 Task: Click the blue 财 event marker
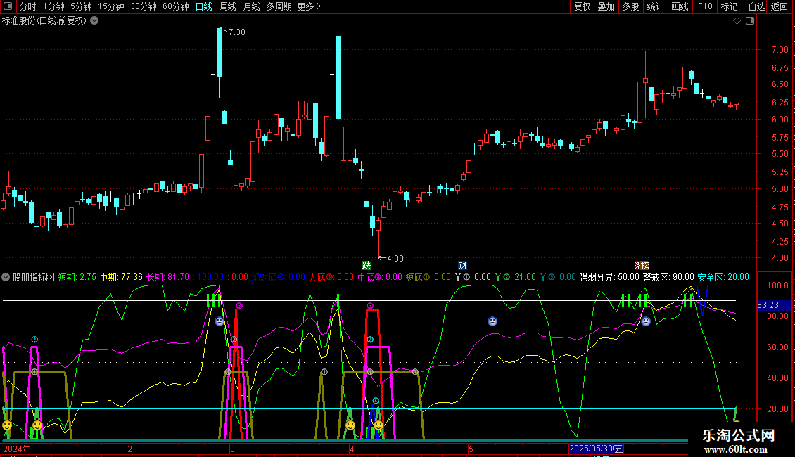click(x=462, y=265)
